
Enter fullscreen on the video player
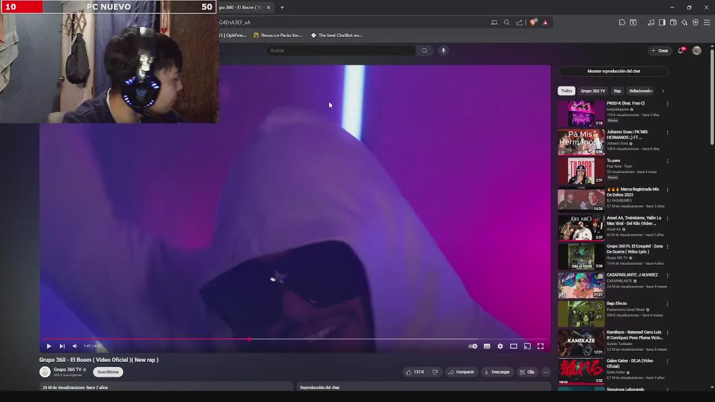point(540,346)
